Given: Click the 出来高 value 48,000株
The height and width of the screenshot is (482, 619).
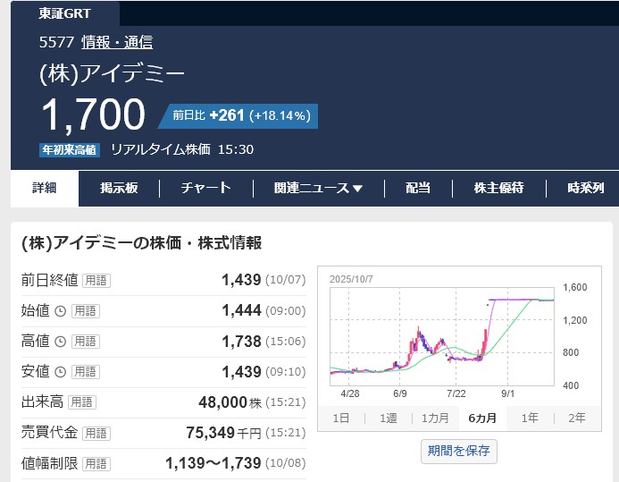Looking at the screenshot, I should (230, 402).
